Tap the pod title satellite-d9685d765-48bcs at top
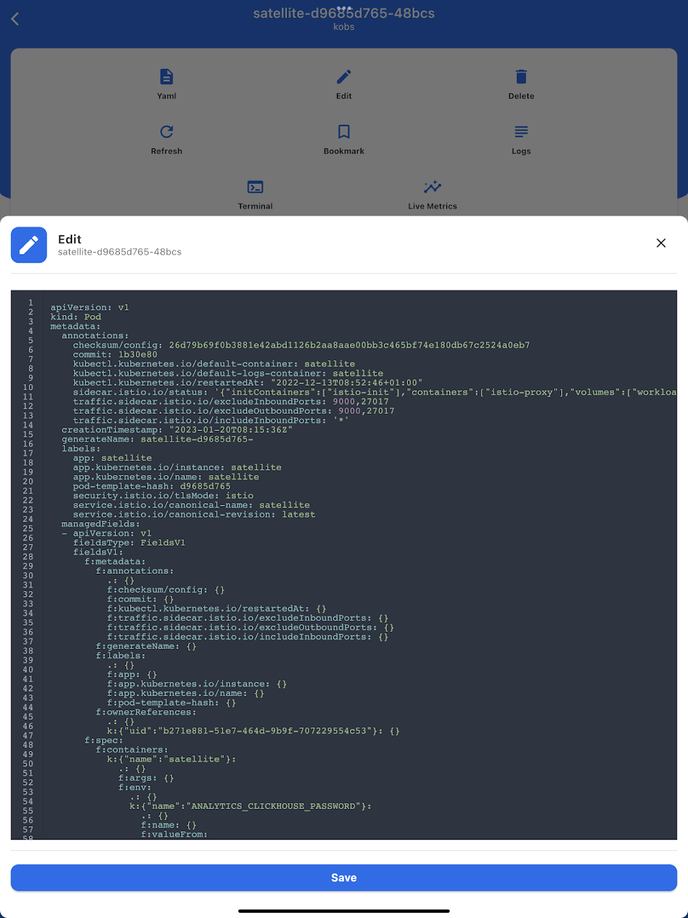 [x=344, y=13]
